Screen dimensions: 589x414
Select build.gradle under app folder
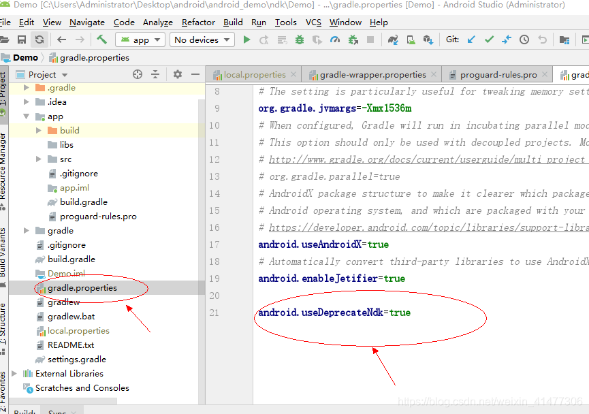point(83,202)
